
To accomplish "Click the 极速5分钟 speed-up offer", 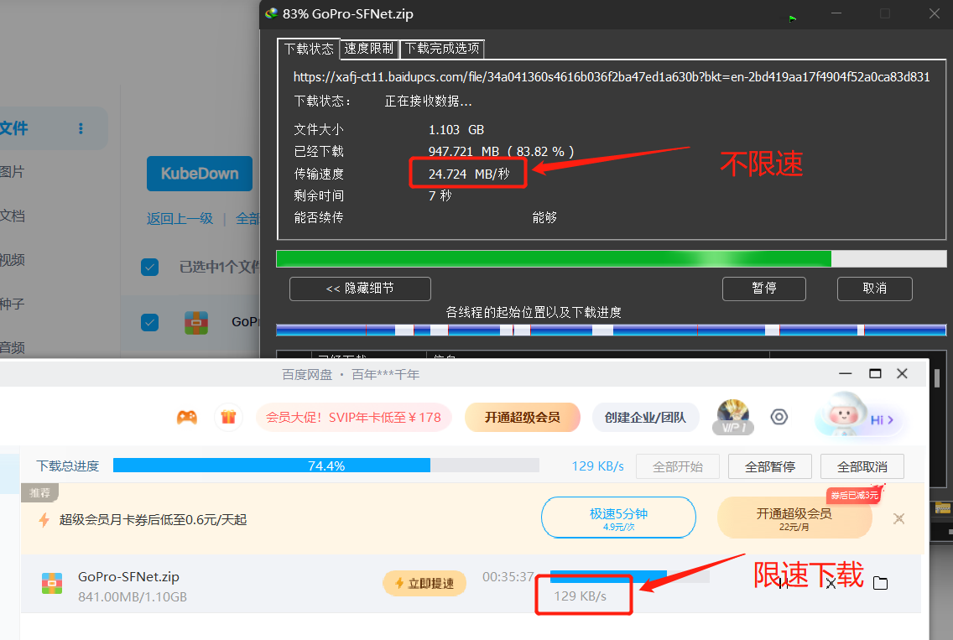I will [x=618, y=518].
